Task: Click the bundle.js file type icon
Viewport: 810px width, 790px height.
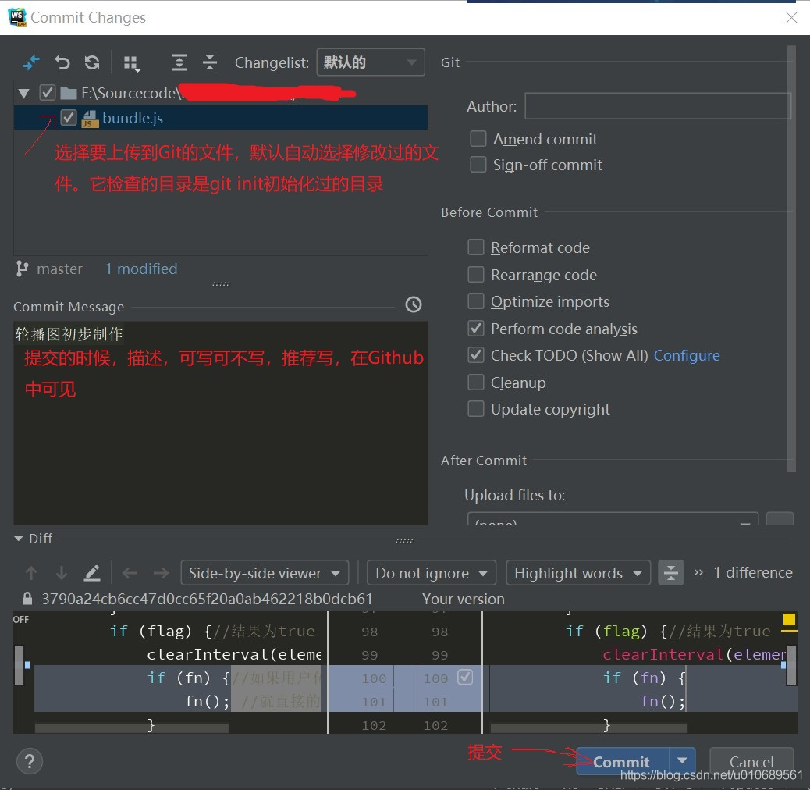Action: click(x=91, y=119)
